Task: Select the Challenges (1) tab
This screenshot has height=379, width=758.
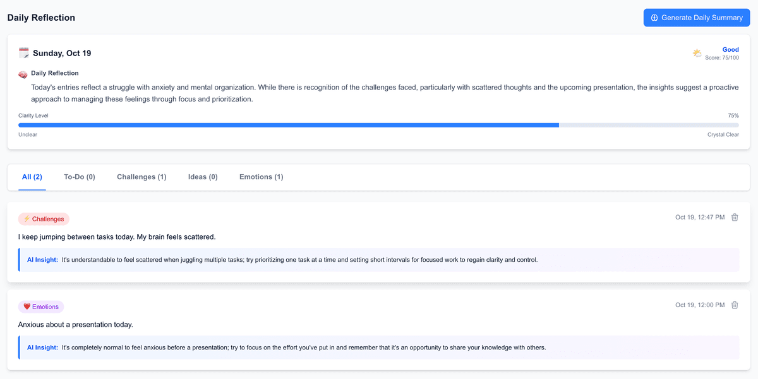Action: tap(141, 177)
